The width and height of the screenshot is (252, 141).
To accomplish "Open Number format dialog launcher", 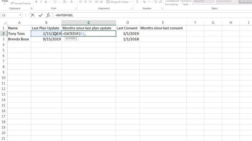I will (x=162, y=9).
